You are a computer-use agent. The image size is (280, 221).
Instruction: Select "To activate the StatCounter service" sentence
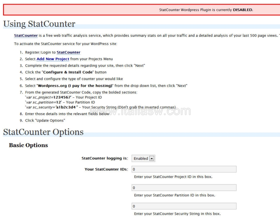pos(66,44)
